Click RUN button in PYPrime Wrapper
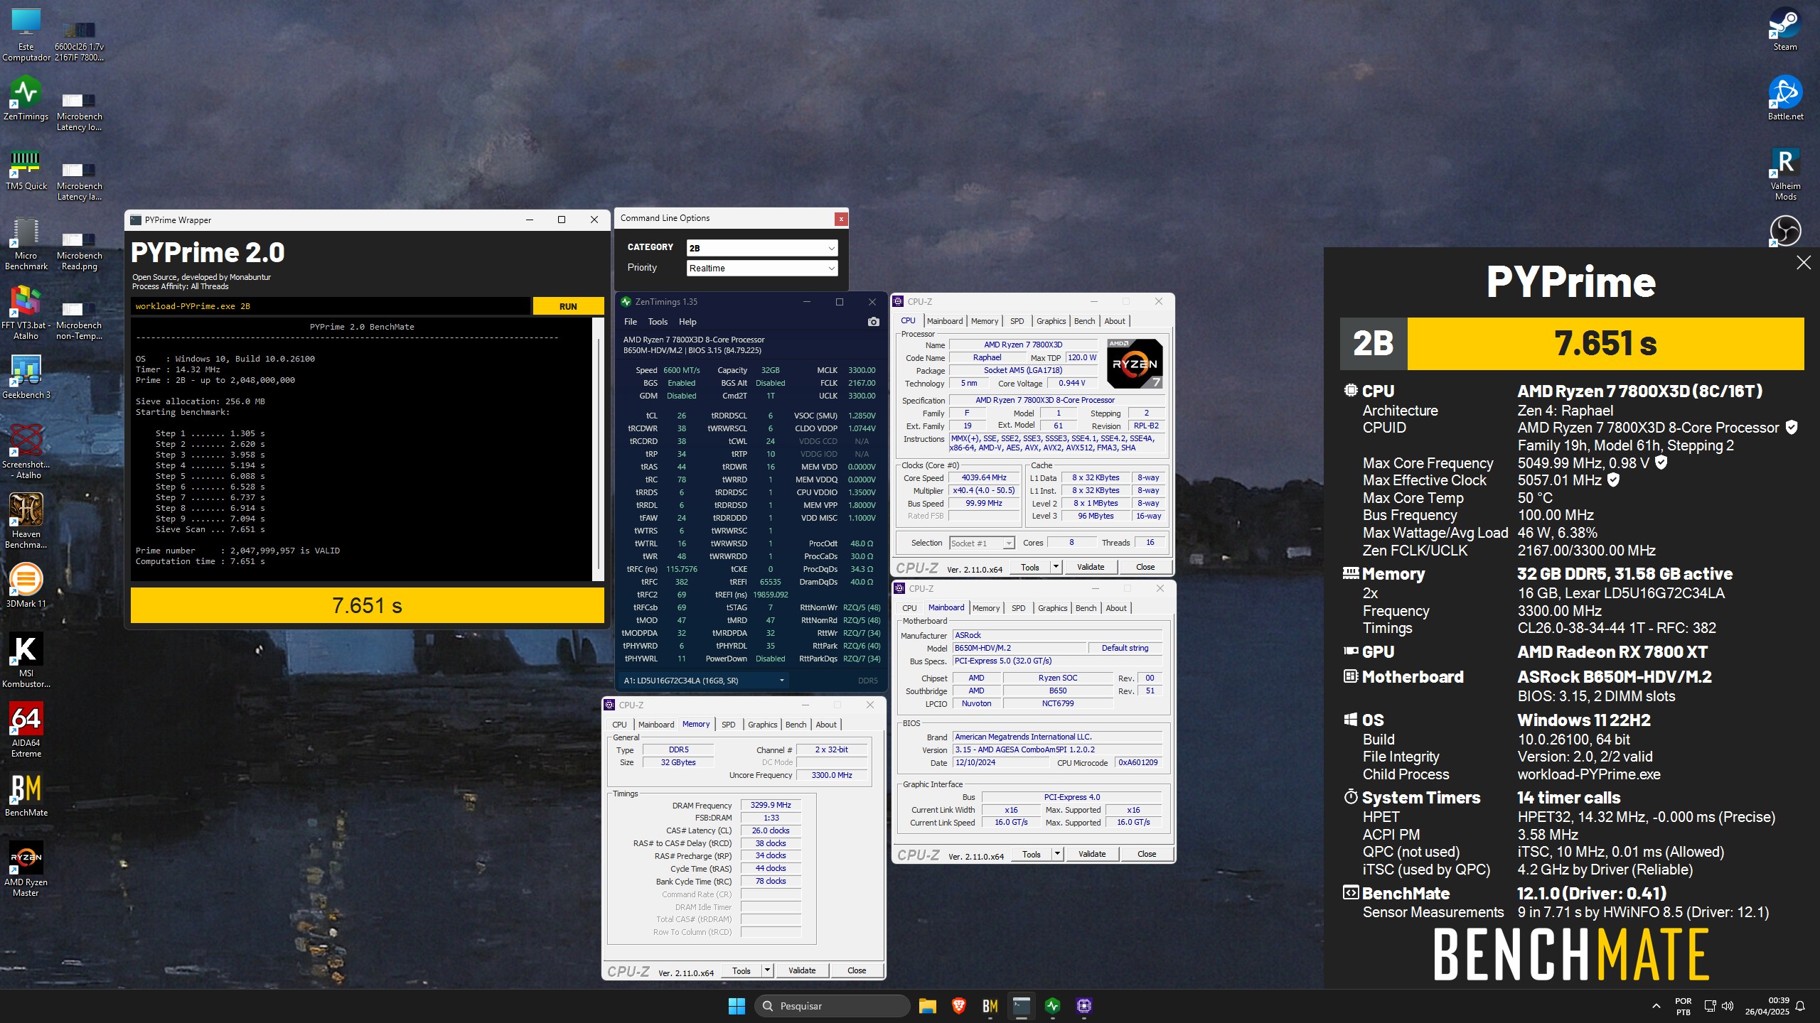The width and height of the screenshot is (1820, 1023). (568, 306)
